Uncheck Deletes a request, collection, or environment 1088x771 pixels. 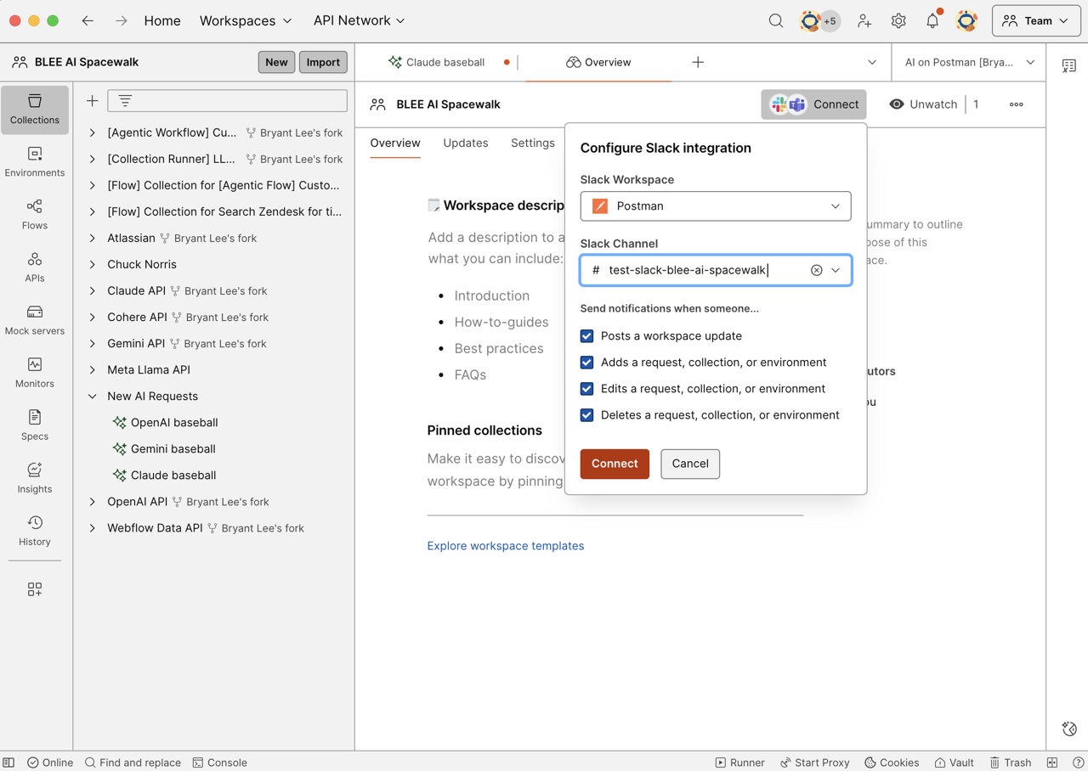click(x=586, y=415)
